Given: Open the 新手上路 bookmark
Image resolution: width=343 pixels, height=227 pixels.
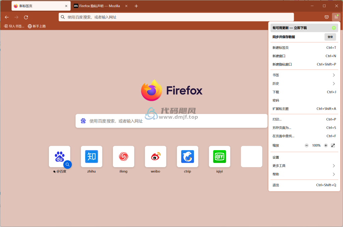Looking at the screenshot, I should point(37,26).
